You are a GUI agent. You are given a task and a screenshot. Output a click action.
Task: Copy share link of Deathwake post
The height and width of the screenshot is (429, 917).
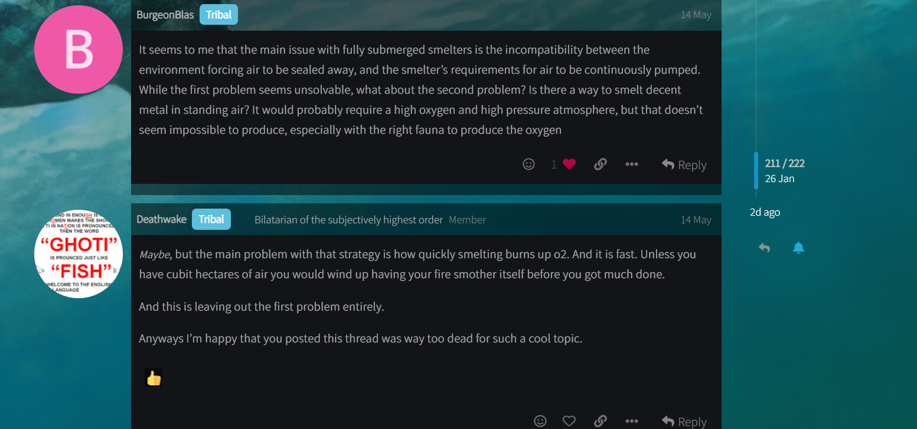click(x=600, y=421)
